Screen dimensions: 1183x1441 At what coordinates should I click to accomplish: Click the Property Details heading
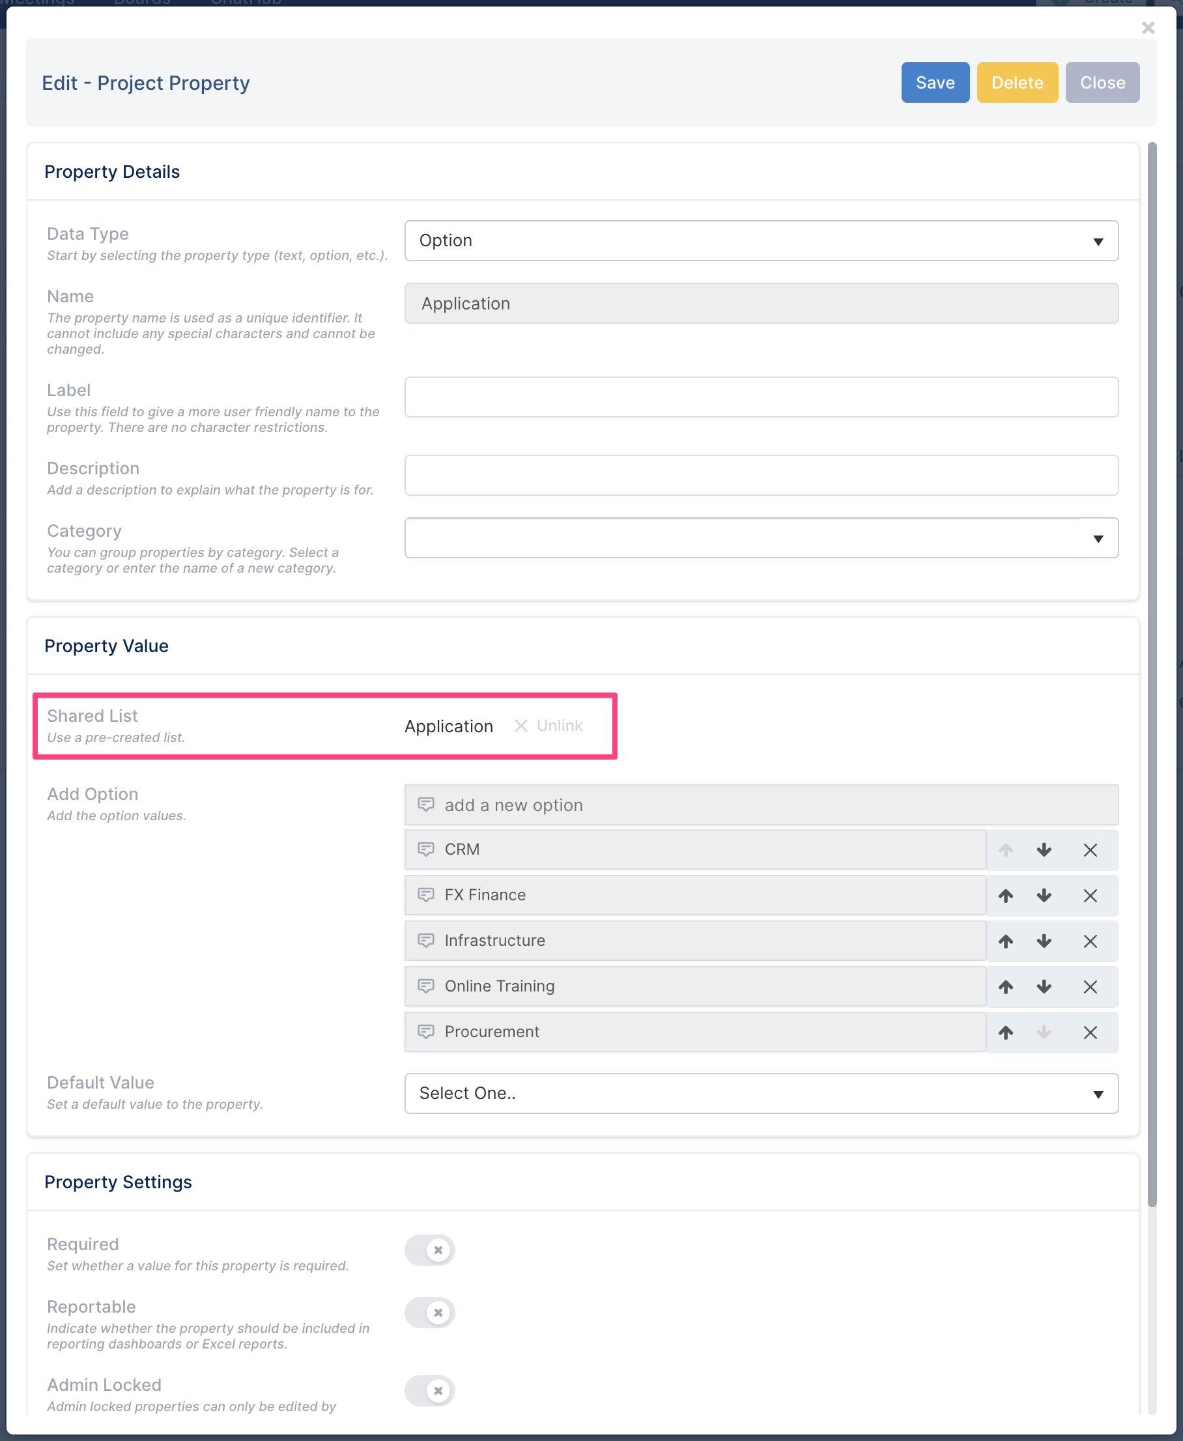tap(112, 172)
